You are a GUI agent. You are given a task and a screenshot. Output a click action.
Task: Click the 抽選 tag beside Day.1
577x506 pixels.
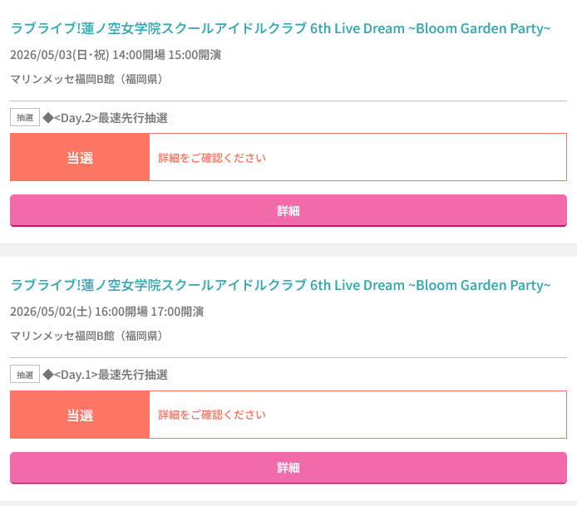click(25, 374)
